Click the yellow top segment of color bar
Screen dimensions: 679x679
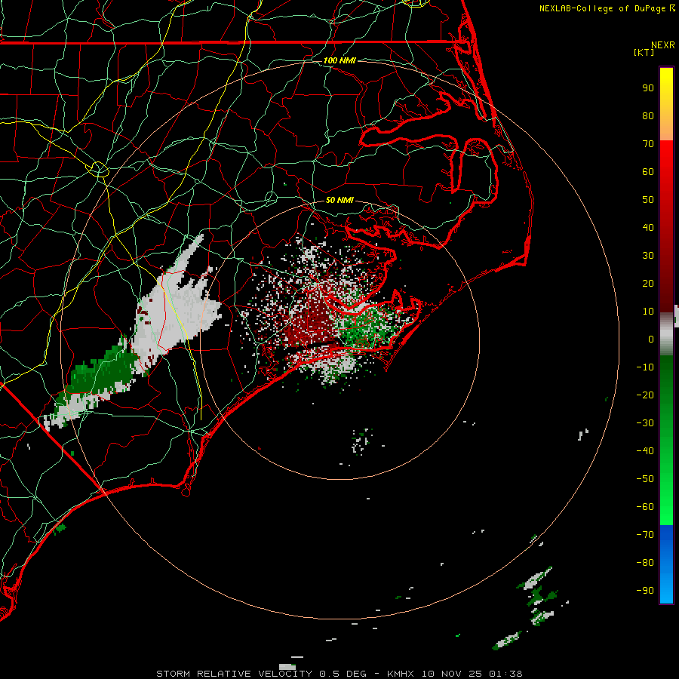[x=666, y=104]
